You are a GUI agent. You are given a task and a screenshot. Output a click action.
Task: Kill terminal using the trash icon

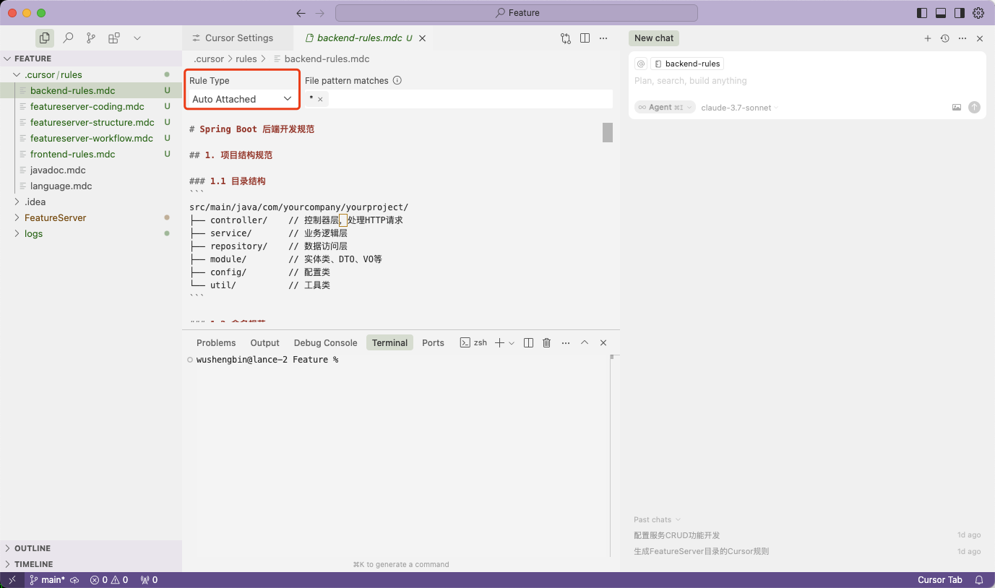[547, 342]
